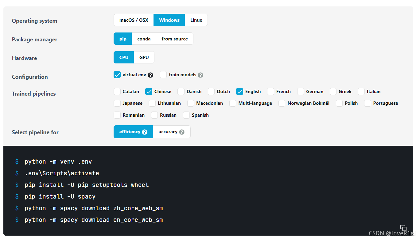Uncheck the English pipeline checkbox
Image resolution: width=420 pixels, height=239 pixels.
[240, 92]
